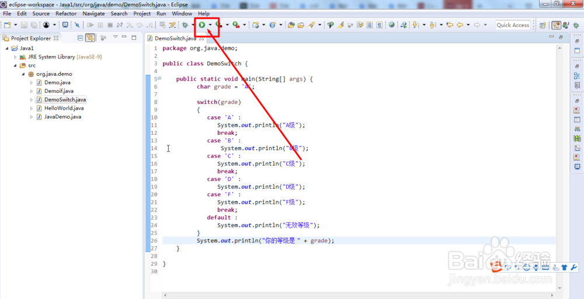Toggle Skip All Breakpoints

77,25
